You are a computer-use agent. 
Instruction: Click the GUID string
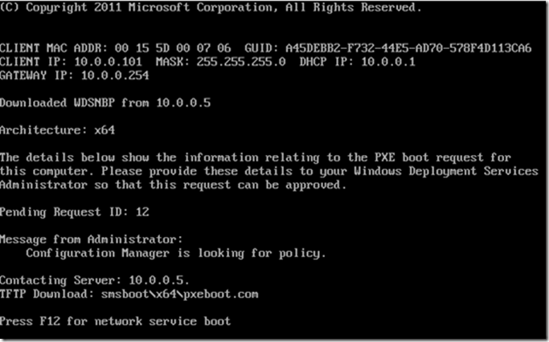408,48
